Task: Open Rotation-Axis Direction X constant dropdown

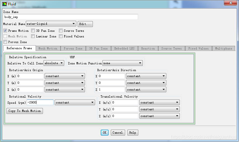Action: point(146,76)
